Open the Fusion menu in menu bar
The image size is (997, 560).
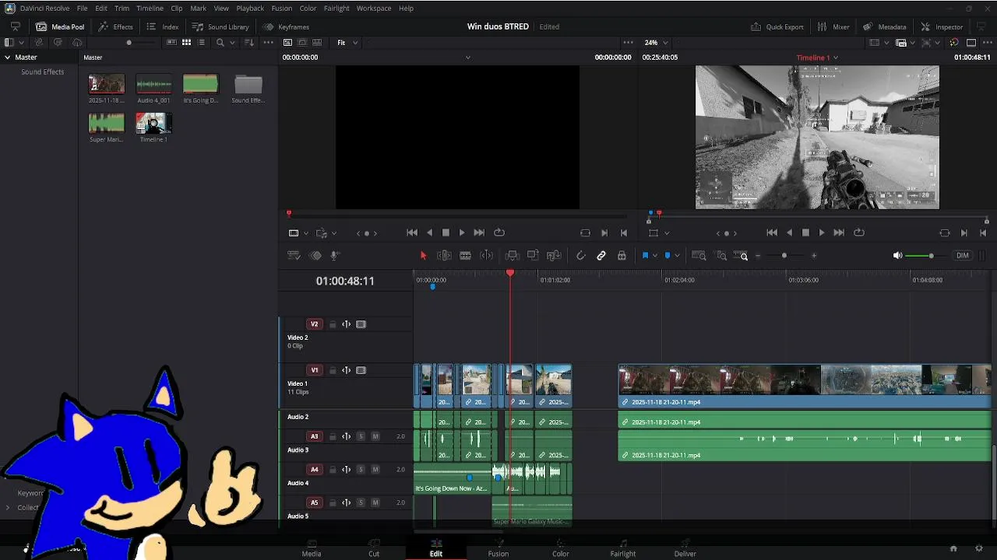(282, 9)
